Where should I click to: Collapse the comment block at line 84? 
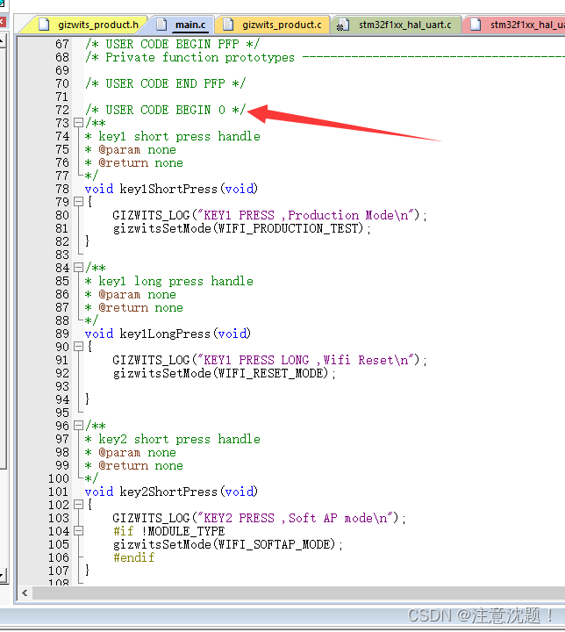point(79,267)
